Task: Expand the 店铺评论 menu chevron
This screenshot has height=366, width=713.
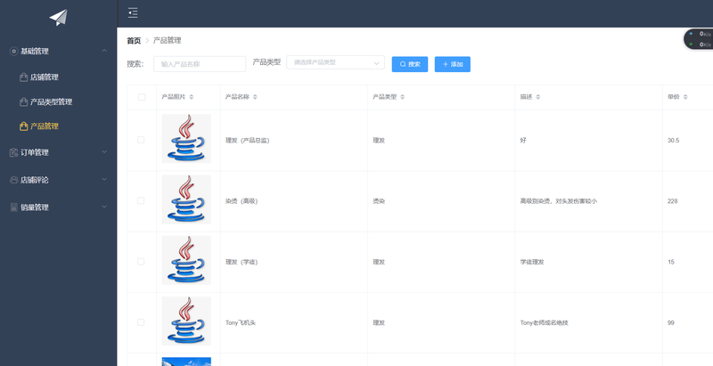Action: [x=104, y=179]
